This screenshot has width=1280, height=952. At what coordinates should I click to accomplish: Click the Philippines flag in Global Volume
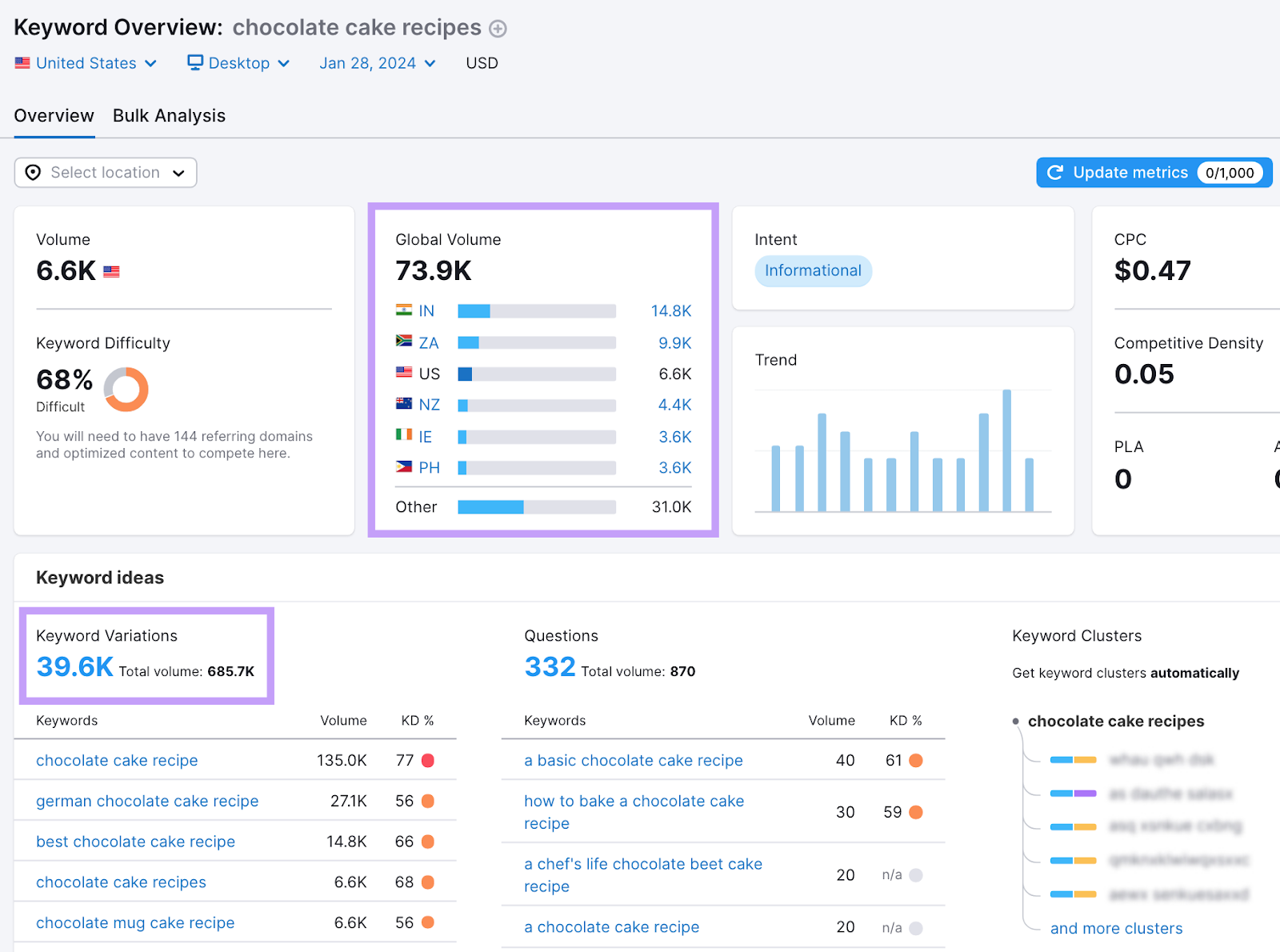[x=402, y=467]
